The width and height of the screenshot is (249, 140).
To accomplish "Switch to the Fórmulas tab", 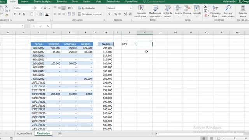I will pyautogui.click(x=61, y=2).
